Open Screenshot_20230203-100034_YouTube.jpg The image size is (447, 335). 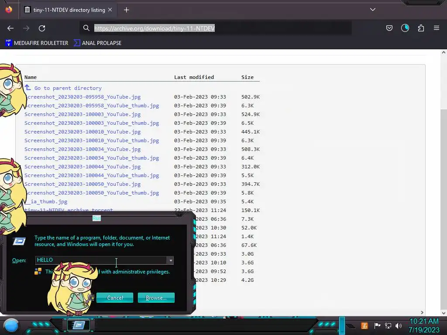(x=83, y=149)
